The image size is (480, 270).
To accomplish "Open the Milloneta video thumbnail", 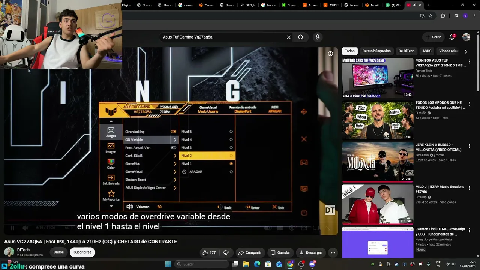I will click(x=378, y=163).
